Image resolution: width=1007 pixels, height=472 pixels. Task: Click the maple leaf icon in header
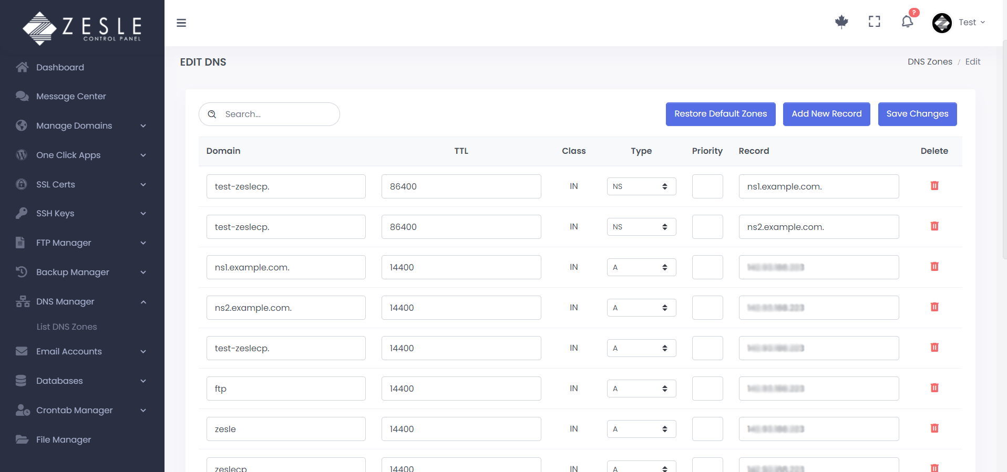pos(841,22)
